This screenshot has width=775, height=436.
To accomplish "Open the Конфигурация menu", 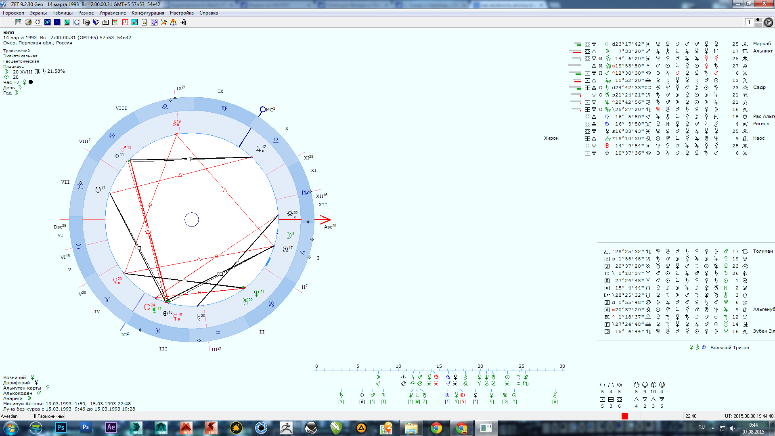I will [148, 13].
